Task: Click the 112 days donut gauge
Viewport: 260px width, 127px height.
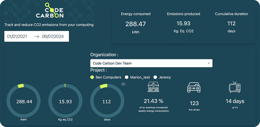Action: click(107, 101)
